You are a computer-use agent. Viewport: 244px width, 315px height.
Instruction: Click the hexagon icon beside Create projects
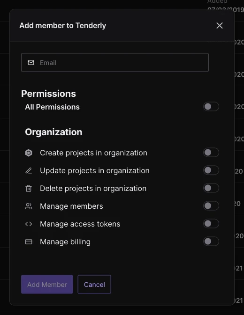pyautogui.click(x=29, y=153)
